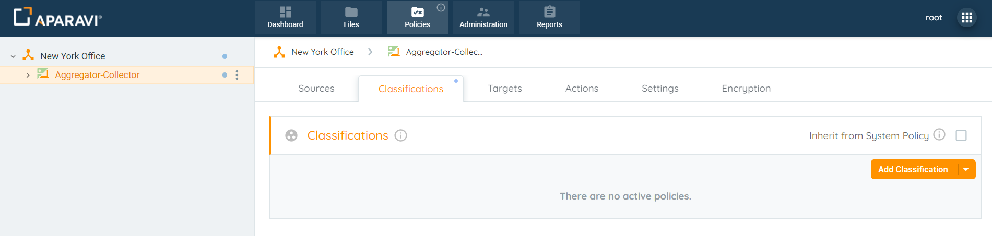Expand the Aggregator-Collector tree node
The image size is (992, 236).
click(x=28, y=75)
